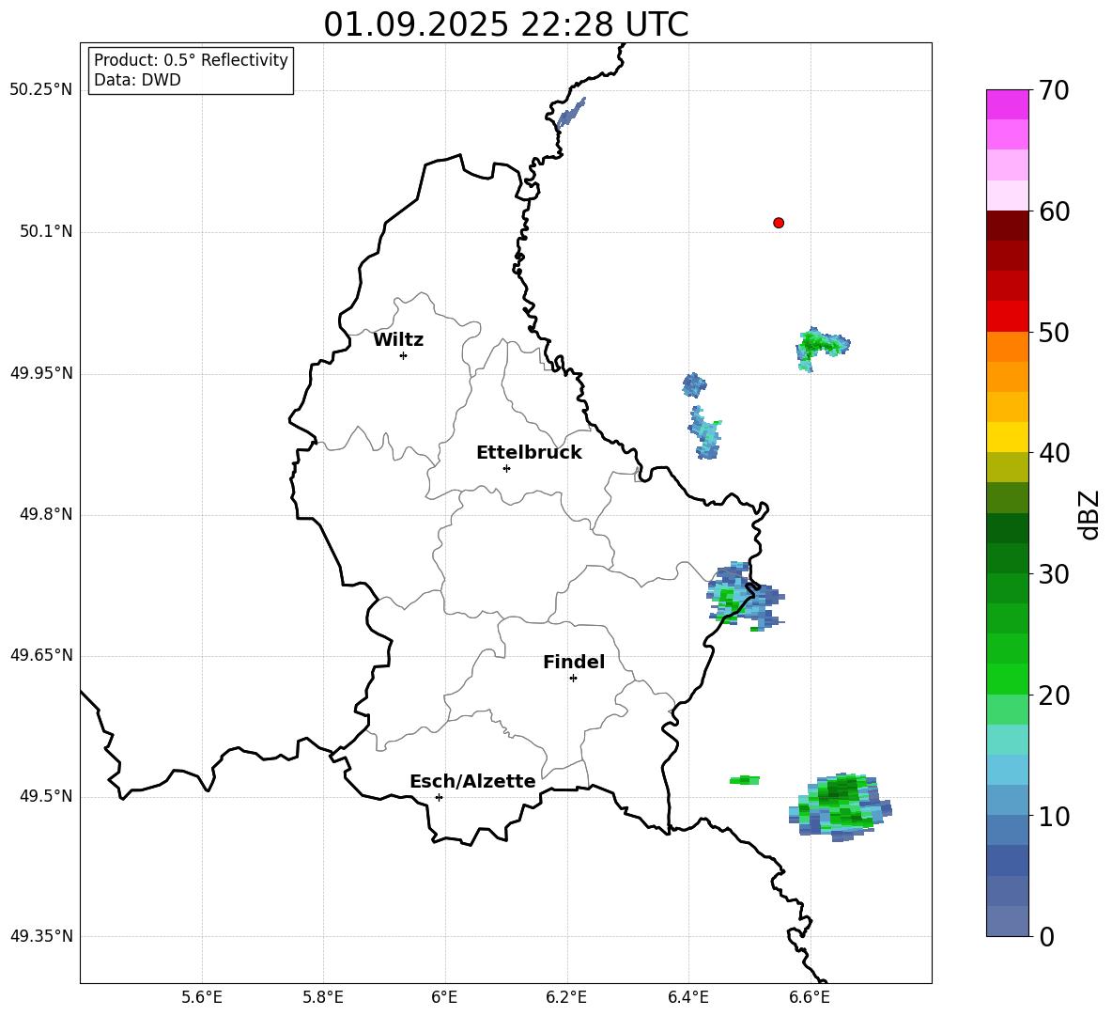Click the Wiltz station cross marker
This screenshot has height=1016, width=1112.
click(404, 355)
